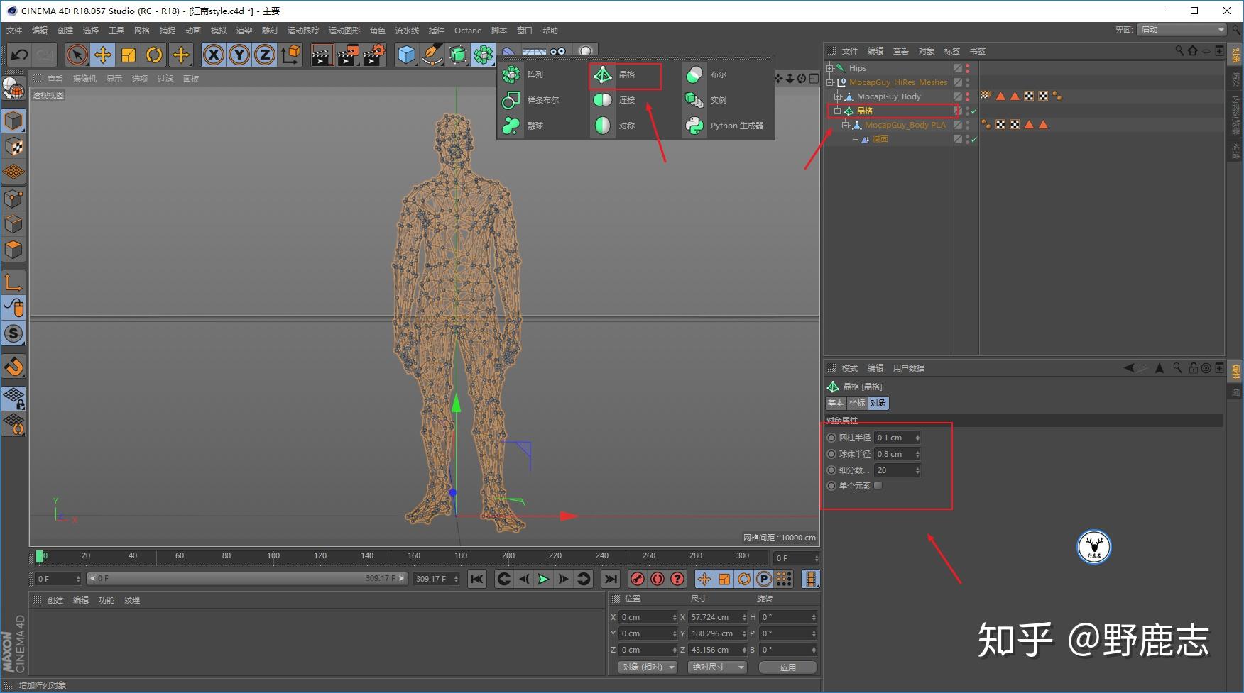Click the timeline preview range slider
The height and width of the screenshot is (693, 1244).
coord(247,579)
